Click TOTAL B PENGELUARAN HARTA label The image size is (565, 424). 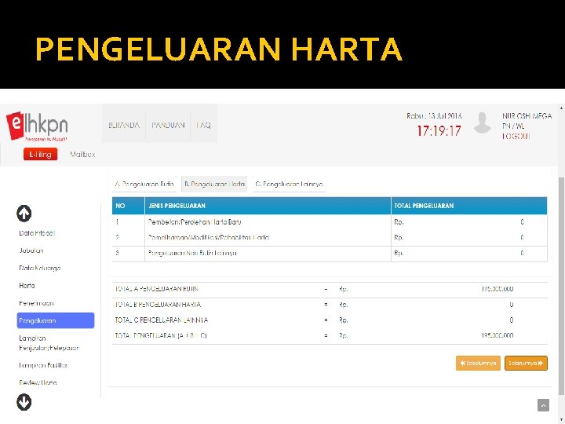point(158,305)
